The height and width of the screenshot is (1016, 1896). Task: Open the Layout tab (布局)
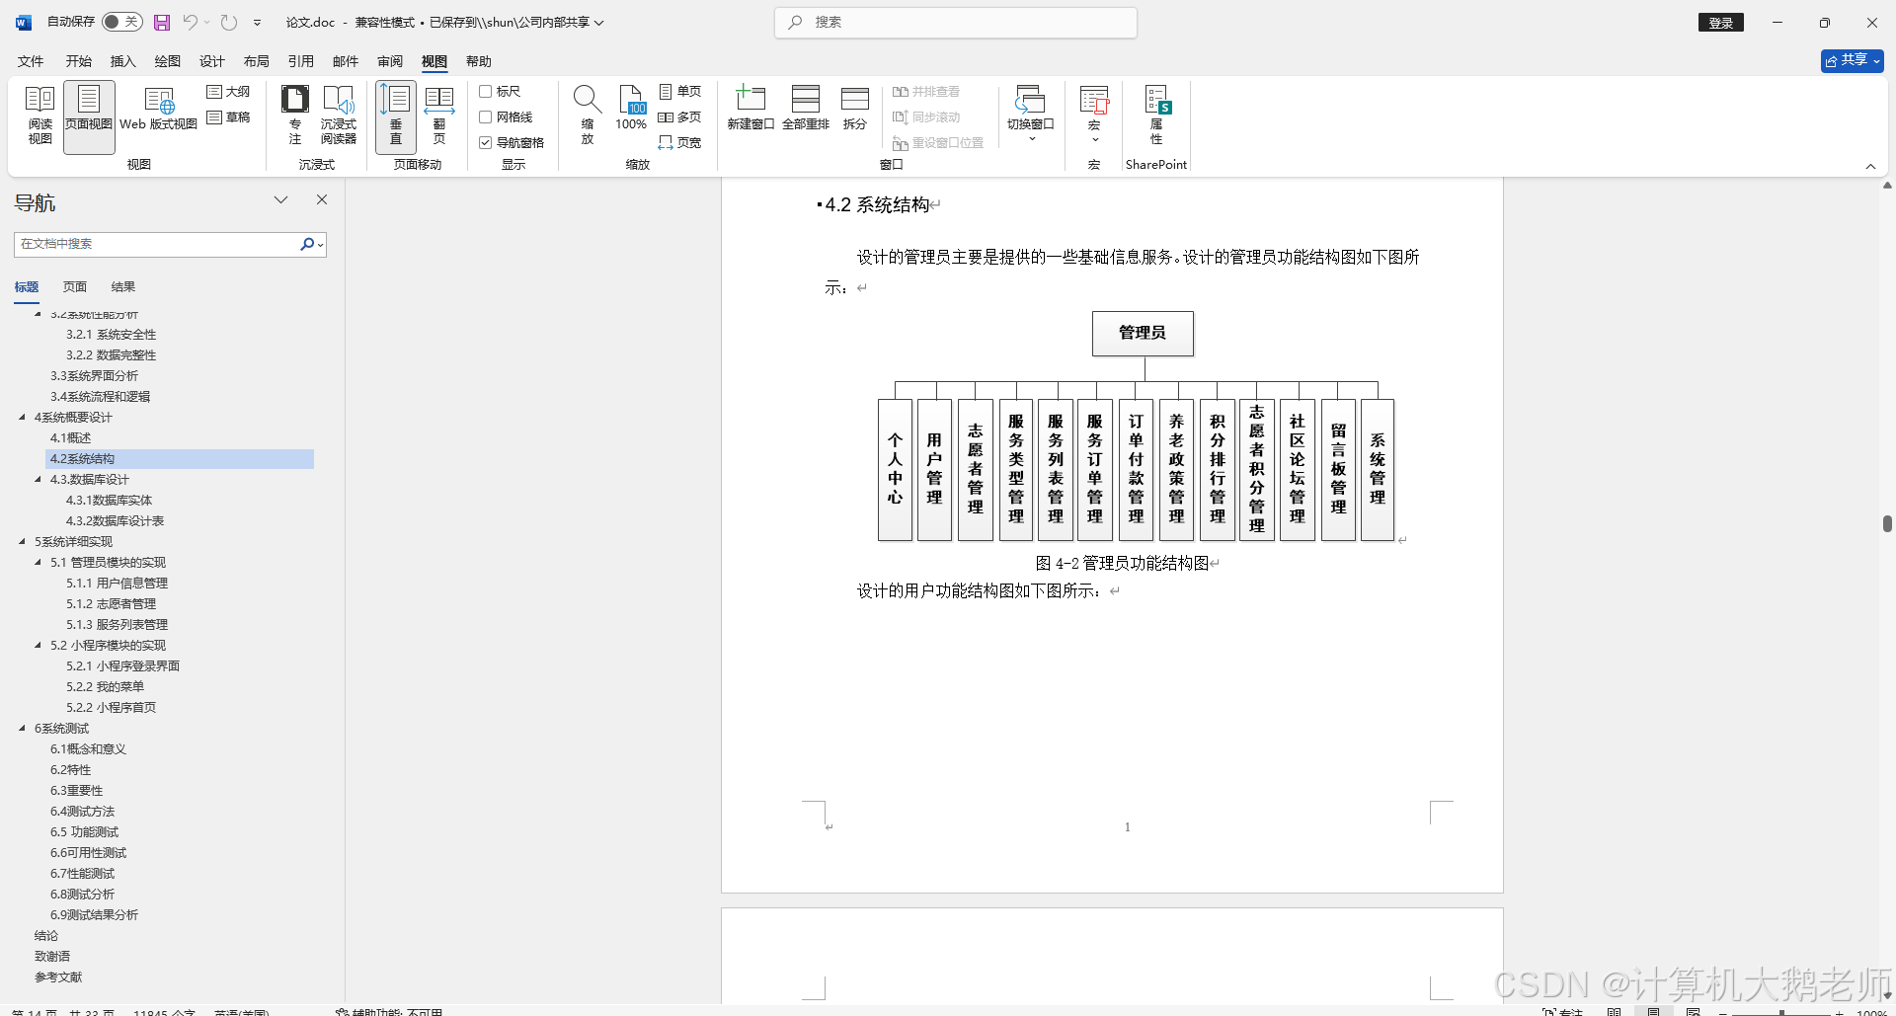pyautogui.click(x=256, y=61)
